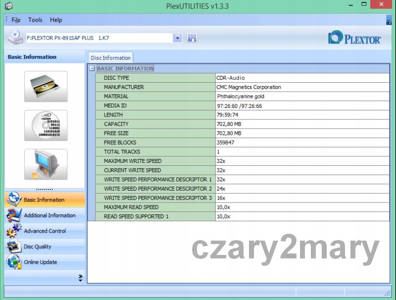Image resolution: width=396 pixels, height=300 pixels.
Task: Select Basic Information in the sidebar
Action: tap(44, 200)
